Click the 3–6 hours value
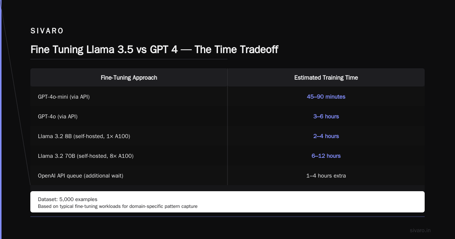This screenshot has width=455, height=239. point(326,116)
